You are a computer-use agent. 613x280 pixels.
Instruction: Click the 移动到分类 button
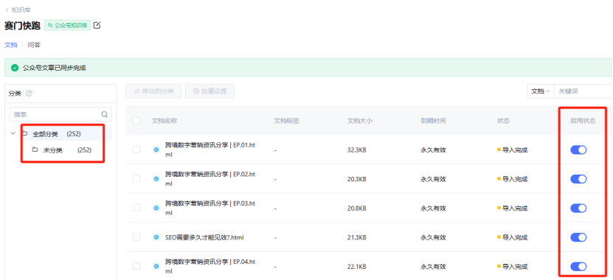153,91
